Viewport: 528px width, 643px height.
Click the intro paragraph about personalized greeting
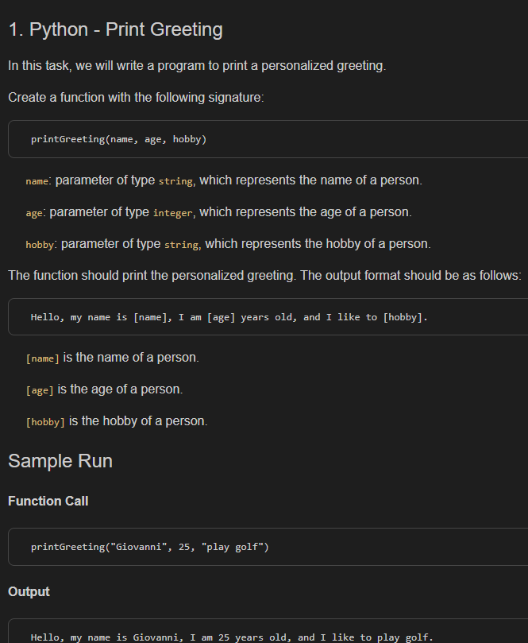(197, 66)
